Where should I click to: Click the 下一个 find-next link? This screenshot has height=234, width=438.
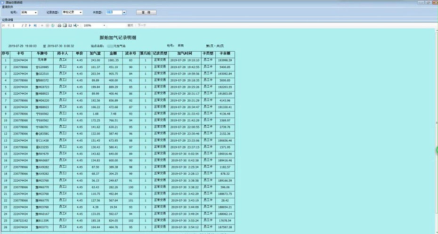(142, 25)
